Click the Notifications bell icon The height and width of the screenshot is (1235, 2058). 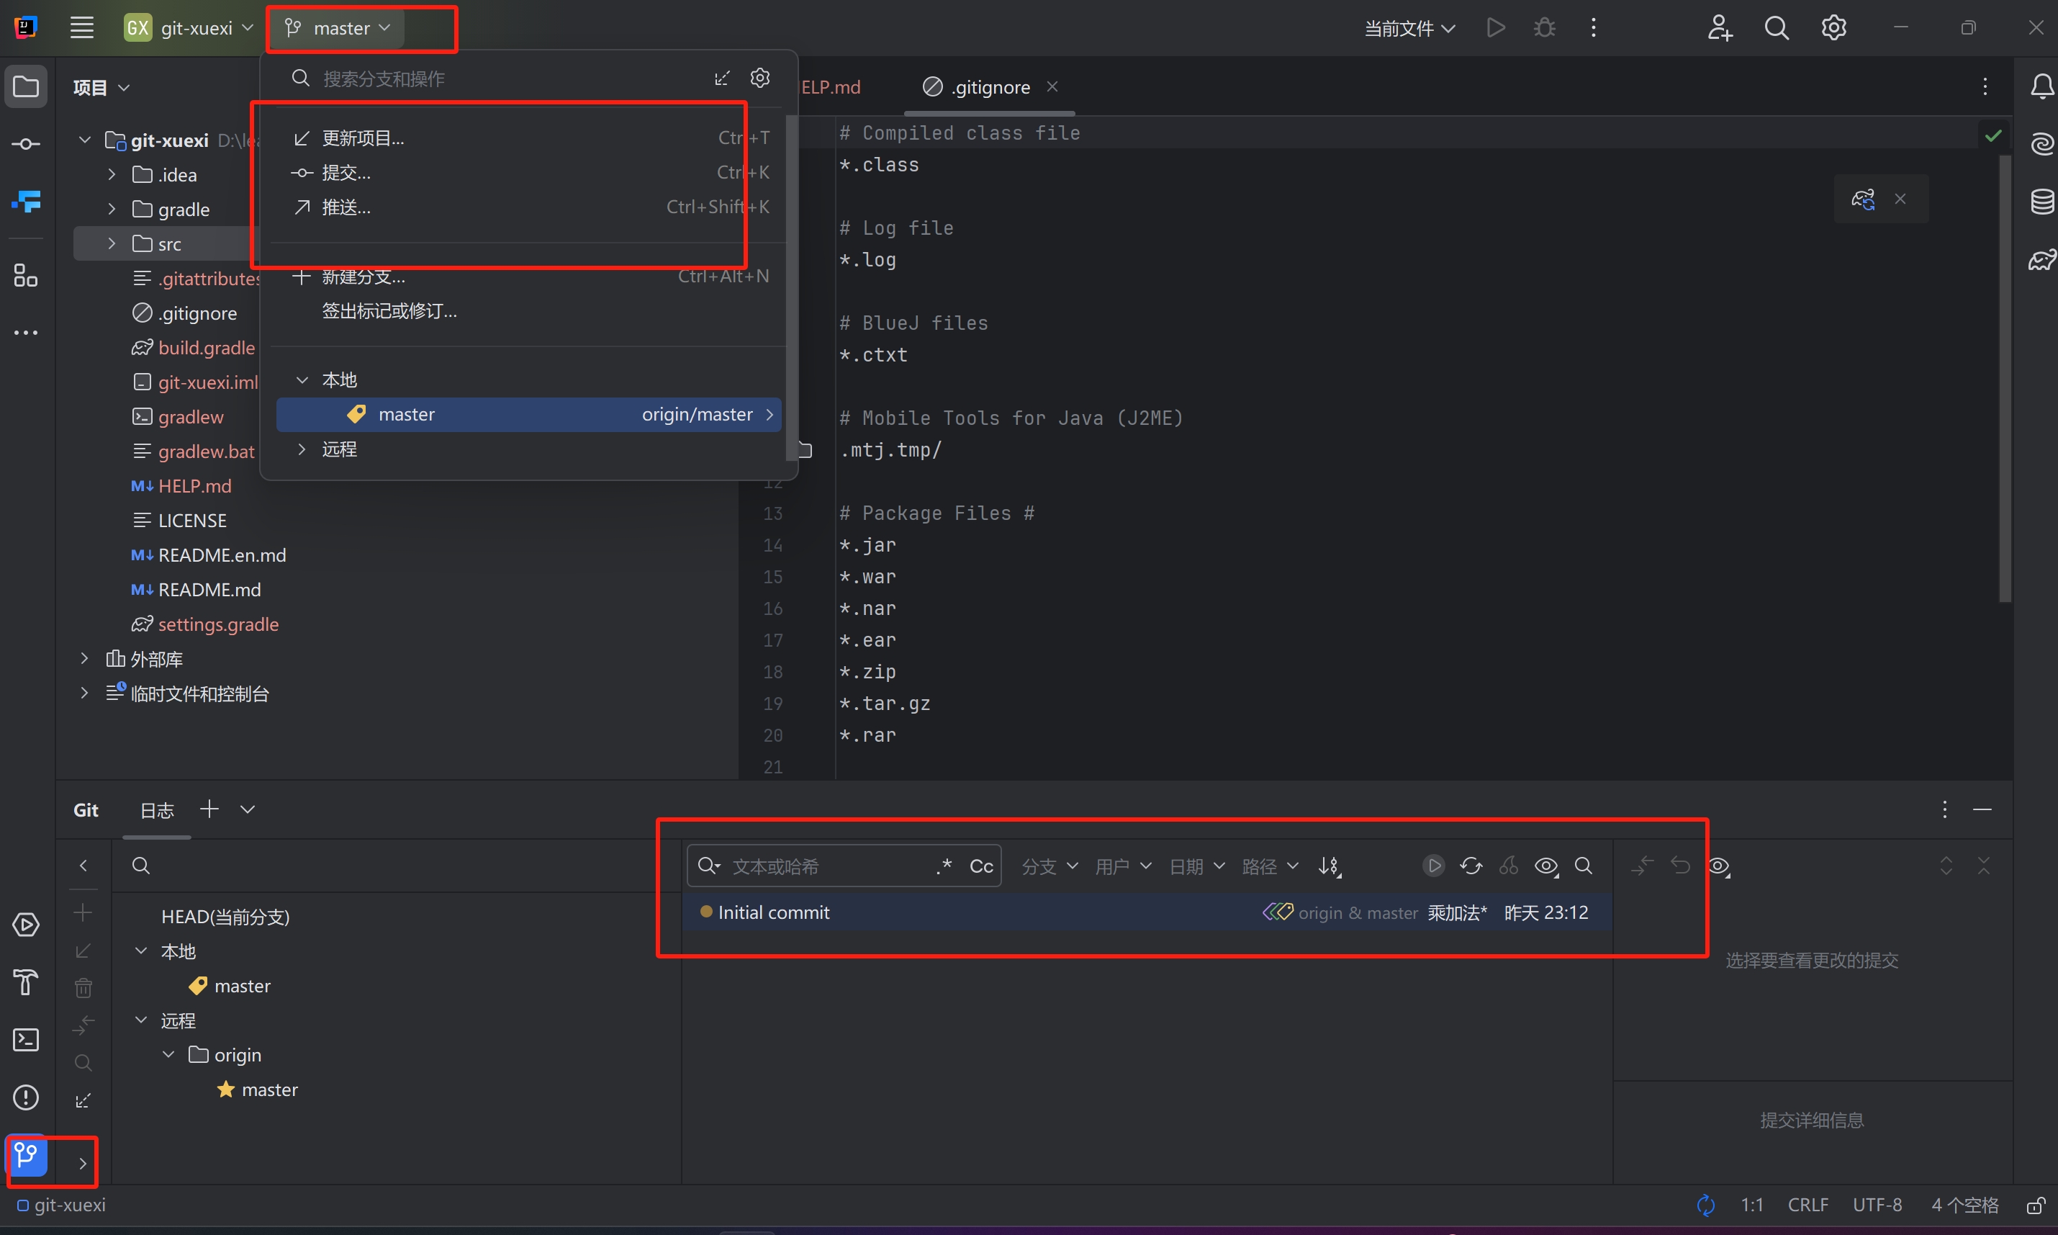(2041, 86)
